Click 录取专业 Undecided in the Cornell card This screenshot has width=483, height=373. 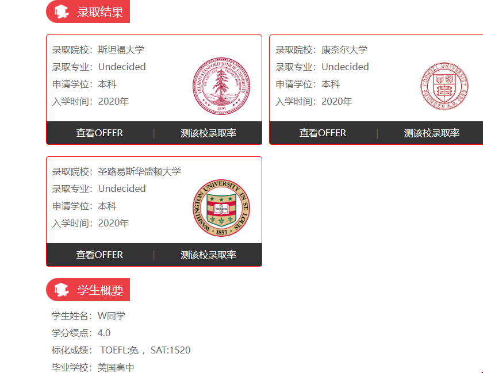322,67
